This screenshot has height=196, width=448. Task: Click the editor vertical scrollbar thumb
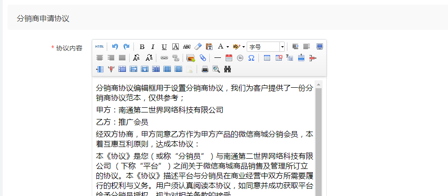(x=319, y=142)
